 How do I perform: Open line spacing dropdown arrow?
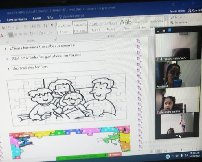click(35, 34)
